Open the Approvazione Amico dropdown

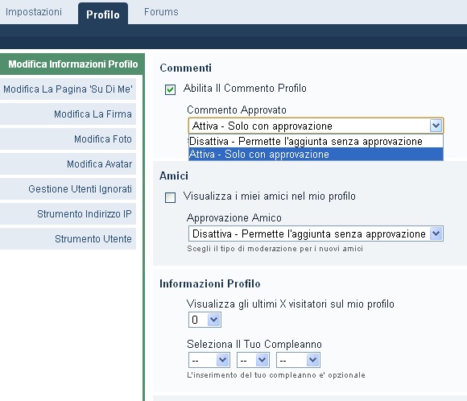pos(316,234)
